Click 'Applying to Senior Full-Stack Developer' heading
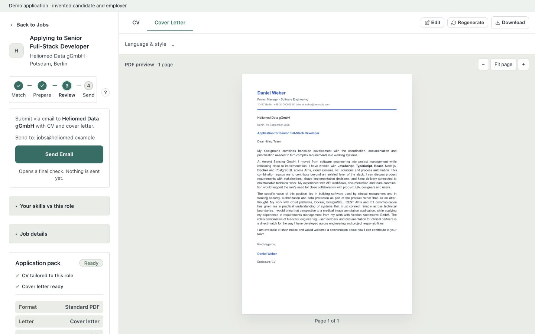 [x=59, y=42]
